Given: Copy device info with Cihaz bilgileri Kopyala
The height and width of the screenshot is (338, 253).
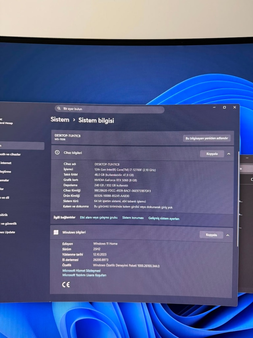Looking at the screenshot, I should (x=212, y=154).
